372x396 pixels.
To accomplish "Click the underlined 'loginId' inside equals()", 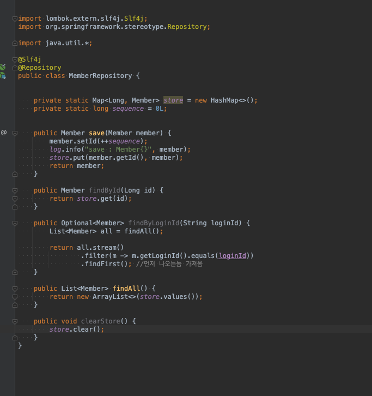I will 232,256.
